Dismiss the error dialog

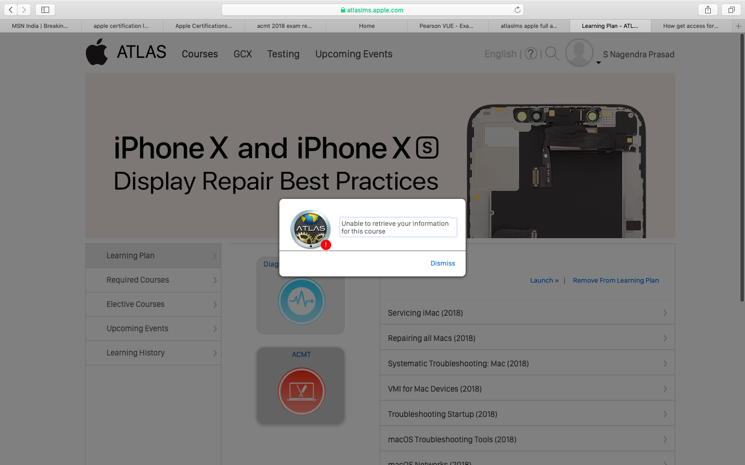pos(443,263)
